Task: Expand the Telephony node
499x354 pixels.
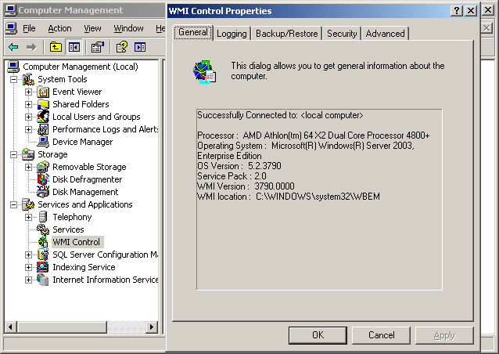Action: [x=29, y=217]
